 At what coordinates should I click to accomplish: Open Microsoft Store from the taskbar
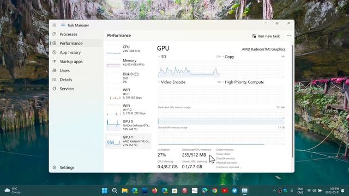174,191
